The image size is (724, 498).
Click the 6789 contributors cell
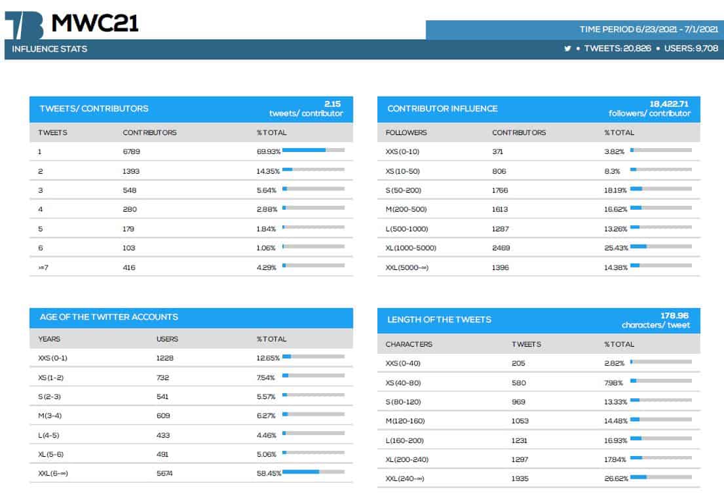pyautogui.click(x=131, y=151)
